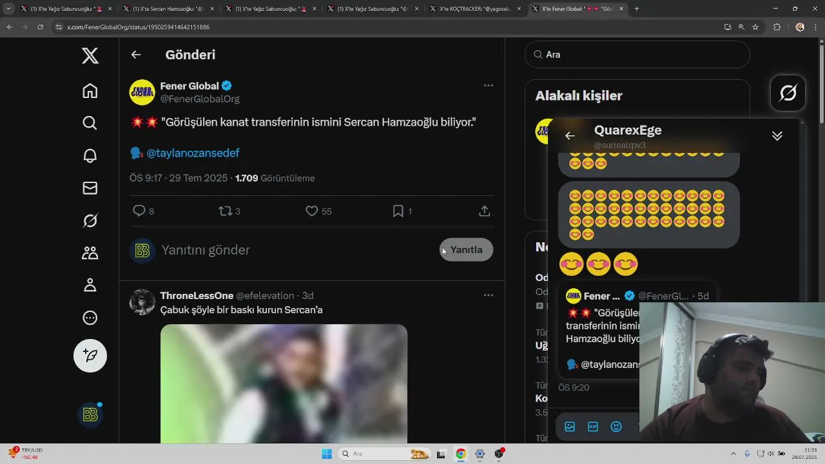Open ThroneLessOne profile name
Screen dimensions: 825x464
tap(197, 295)
